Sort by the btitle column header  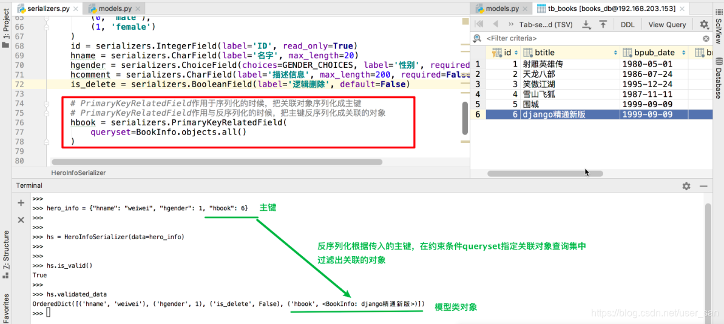click(570, 53)
